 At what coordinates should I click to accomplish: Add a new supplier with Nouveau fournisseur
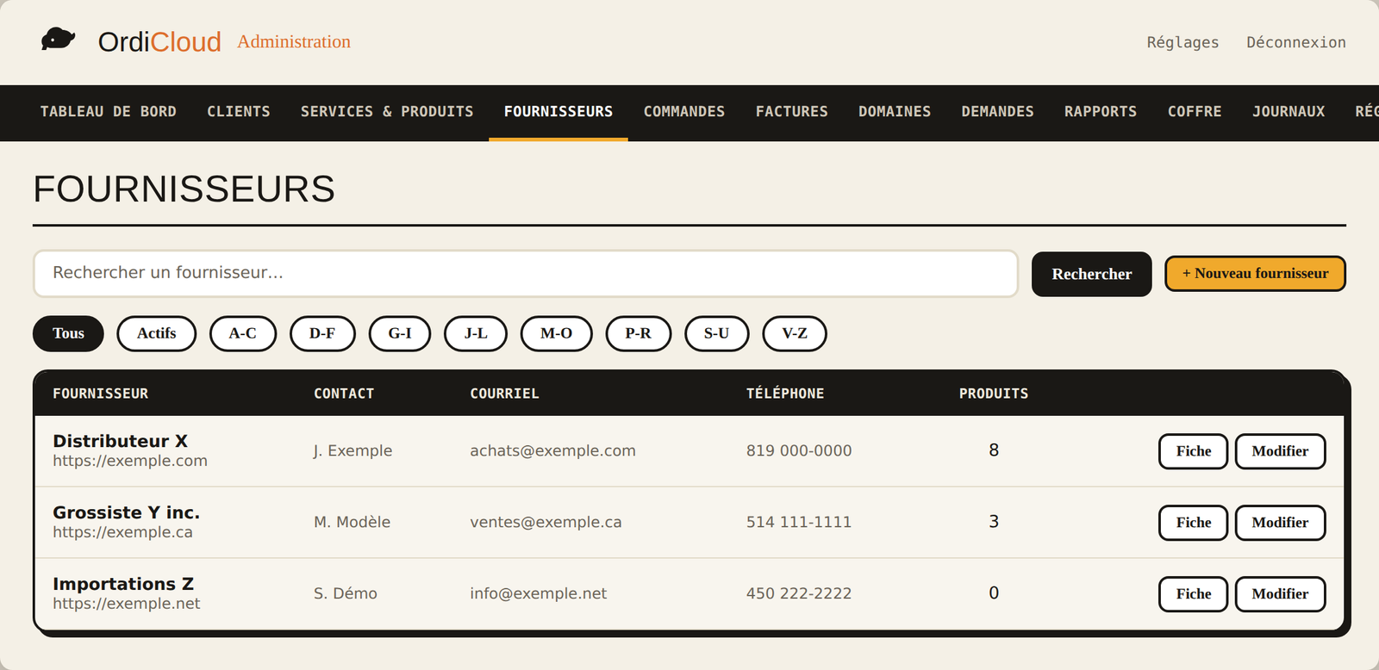[1255, 273]
